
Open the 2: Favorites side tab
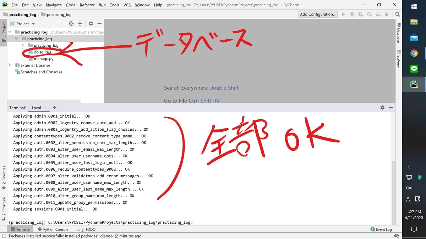(4, 178)
